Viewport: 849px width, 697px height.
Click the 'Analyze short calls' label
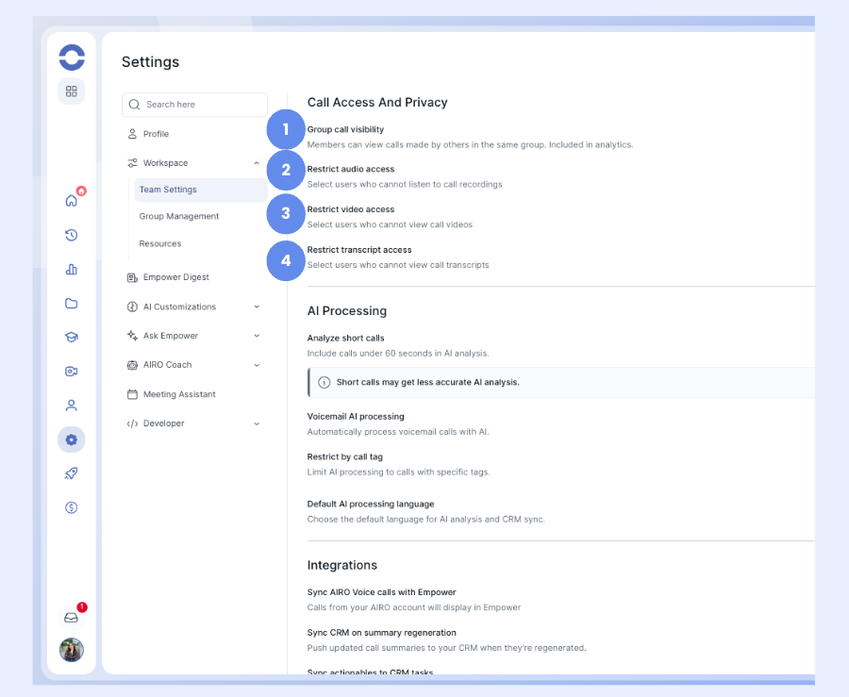click(346, 339)
